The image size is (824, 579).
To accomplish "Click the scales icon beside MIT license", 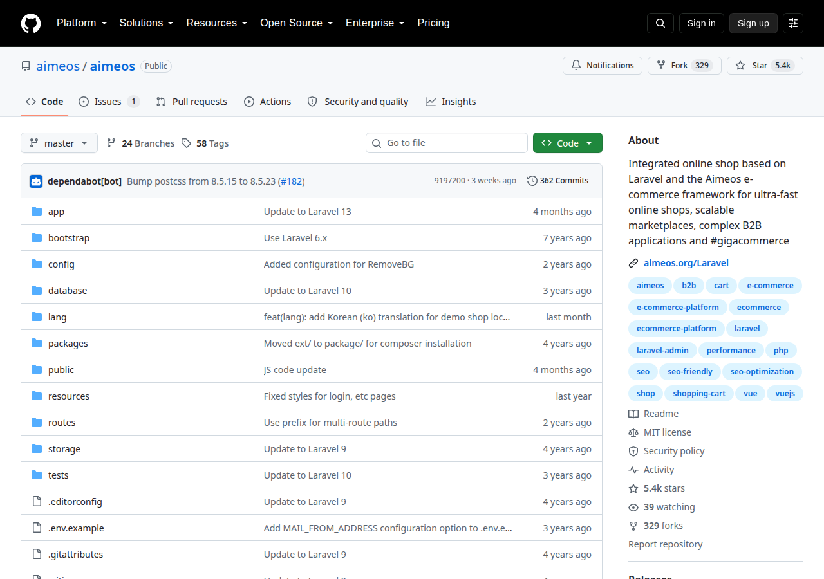I will click(633, 432).
